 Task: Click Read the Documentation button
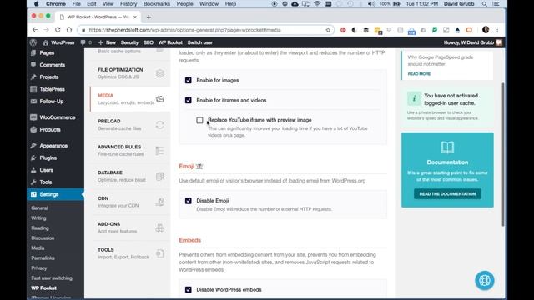tap(447, 194)
